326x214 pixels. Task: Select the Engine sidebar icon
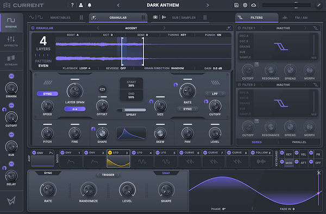click(11, 22)
